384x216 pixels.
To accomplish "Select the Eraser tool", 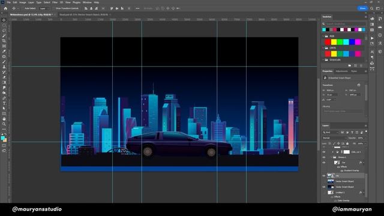I will pyautogui.click(x=4, y=77).
